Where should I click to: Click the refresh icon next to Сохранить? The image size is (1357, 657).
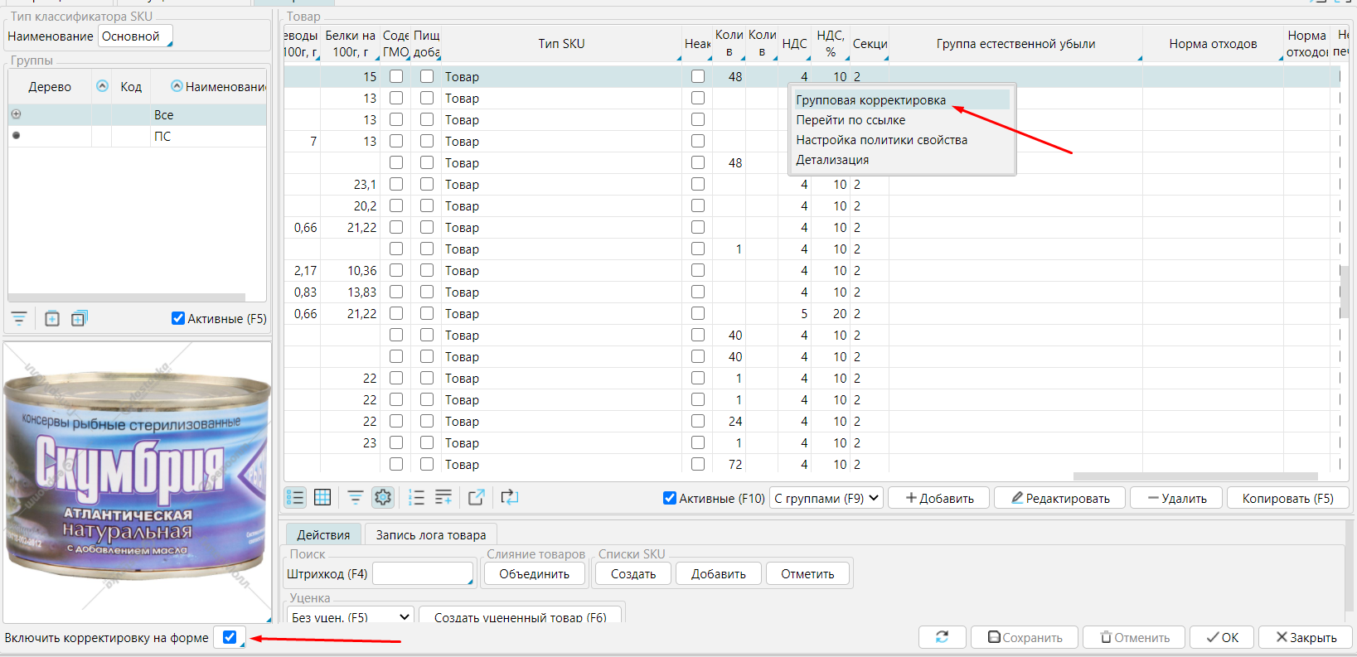pos(942,637)
